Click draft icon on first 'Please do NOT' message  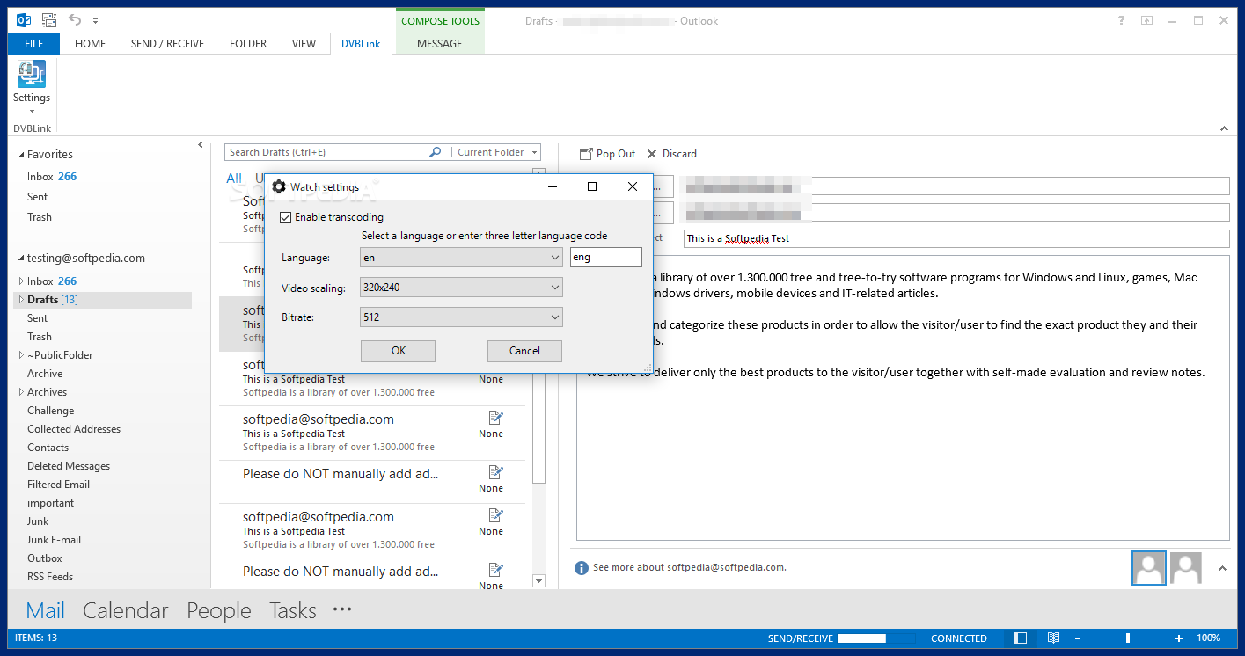coord(495,472)
